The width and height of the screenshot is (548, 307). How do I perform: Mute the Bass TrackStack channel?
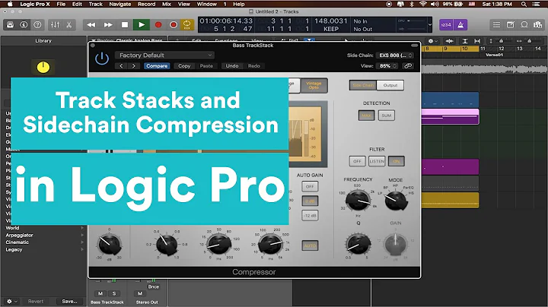click(100, 294)
